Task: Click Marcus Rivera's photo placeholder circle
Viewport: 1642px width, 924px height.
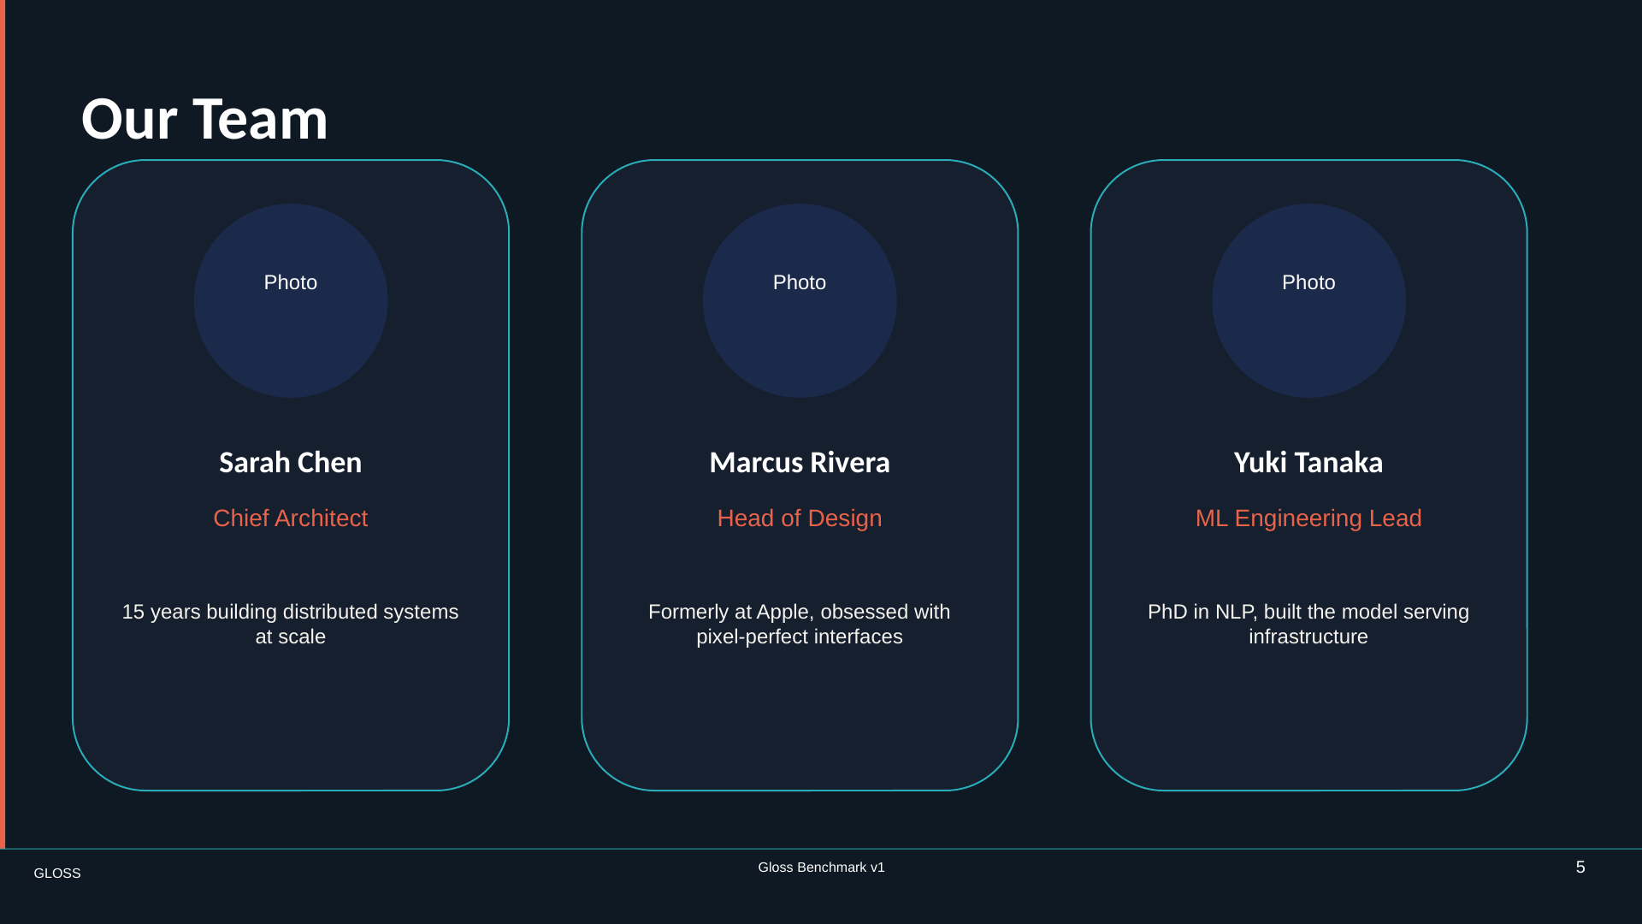Action: 800,300
